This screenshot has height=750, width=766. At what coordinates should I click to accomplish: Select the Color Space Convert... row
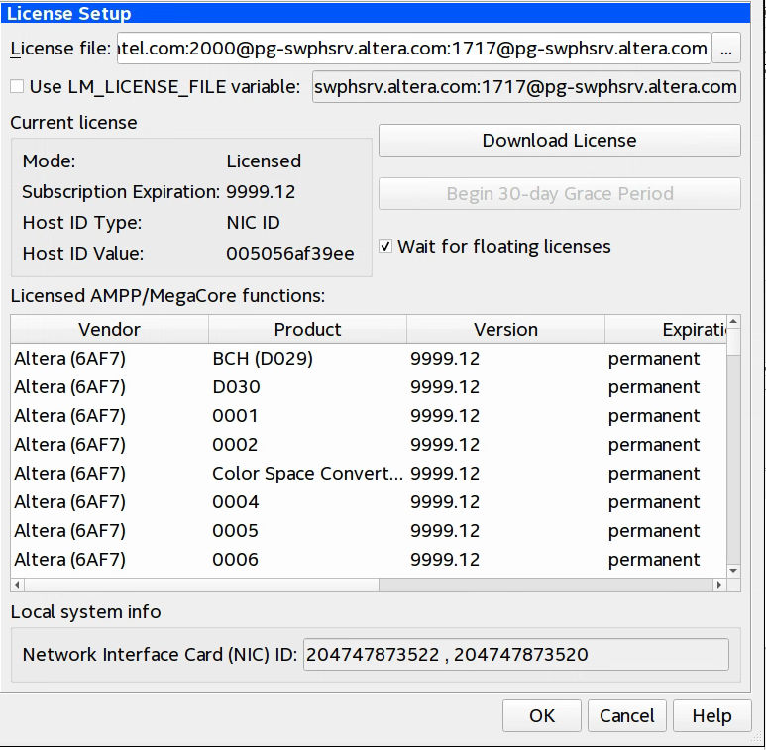point(369,474)
